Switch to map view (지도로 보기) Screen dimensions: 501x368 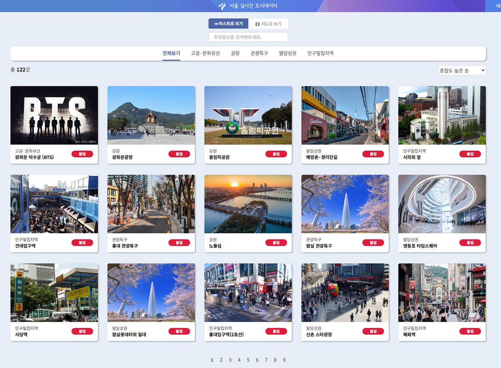click(x=268, y=24)
